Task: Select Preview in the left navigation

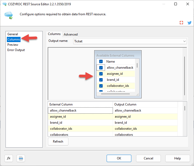Action: point(13,45)
